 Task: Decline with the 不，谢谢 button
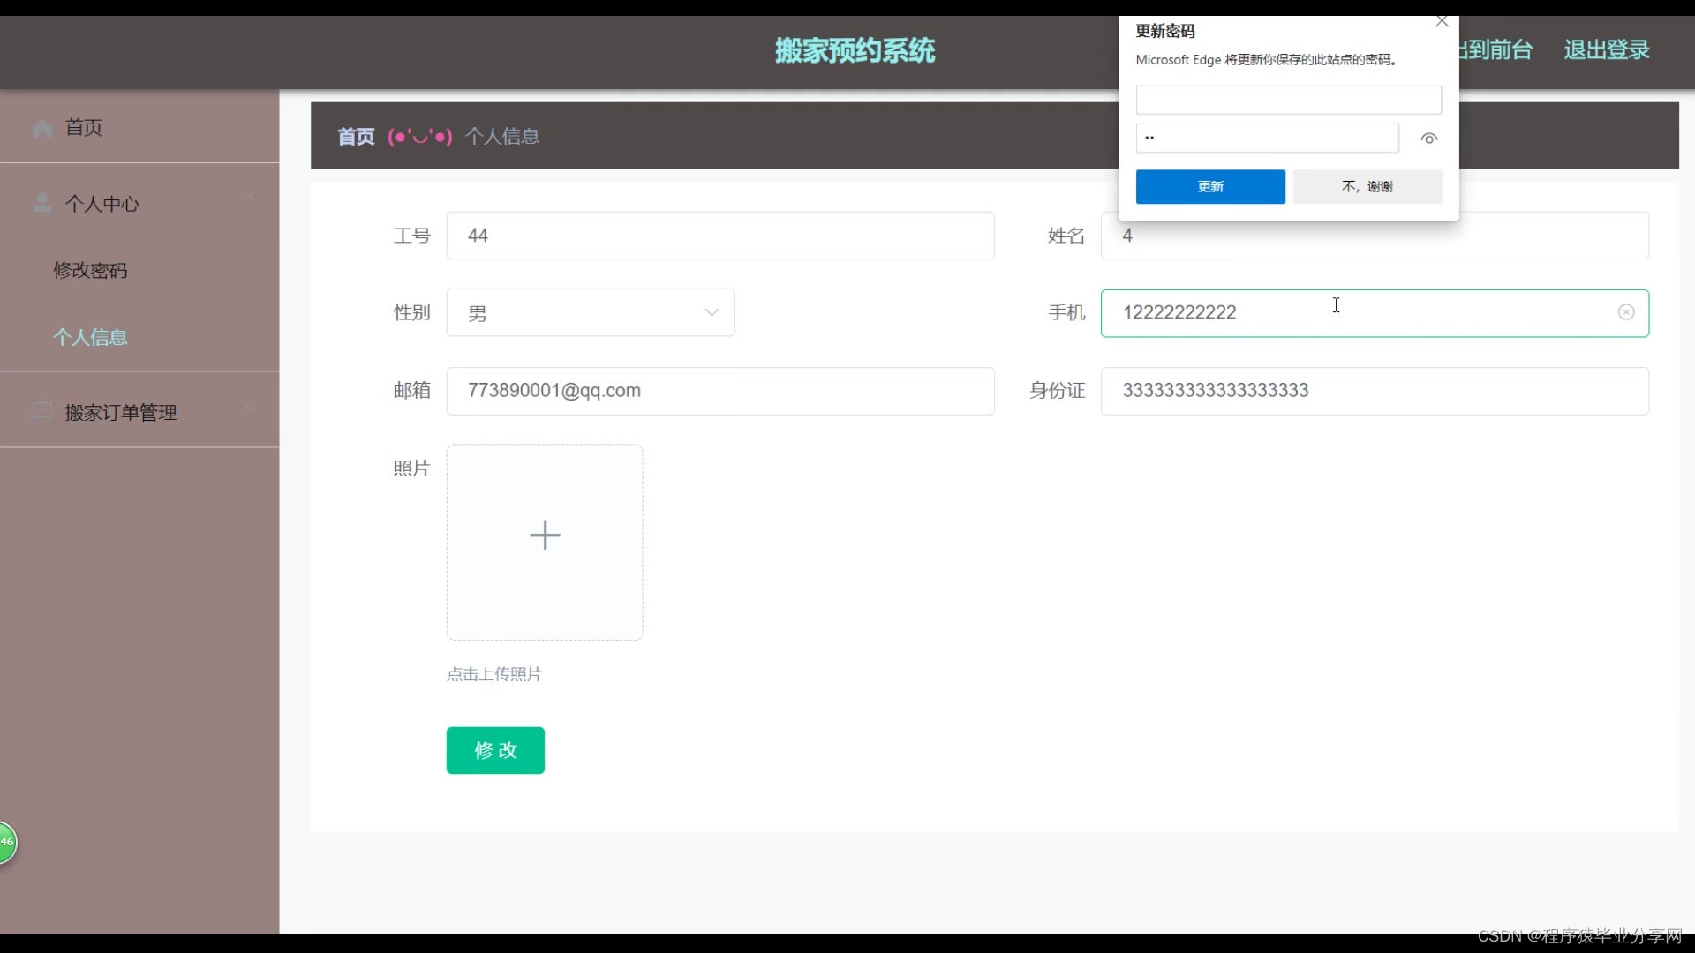point(1367,187)
